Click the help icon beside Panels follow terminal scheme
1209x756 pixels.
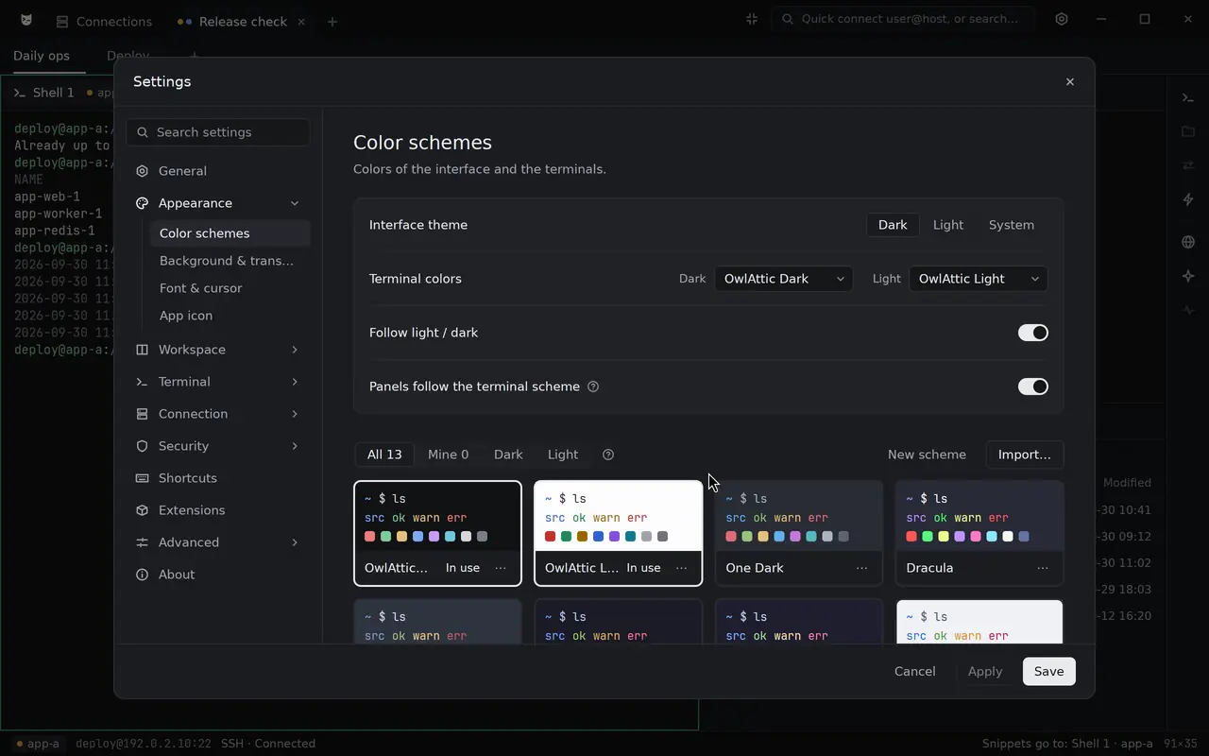pos(593,387)
